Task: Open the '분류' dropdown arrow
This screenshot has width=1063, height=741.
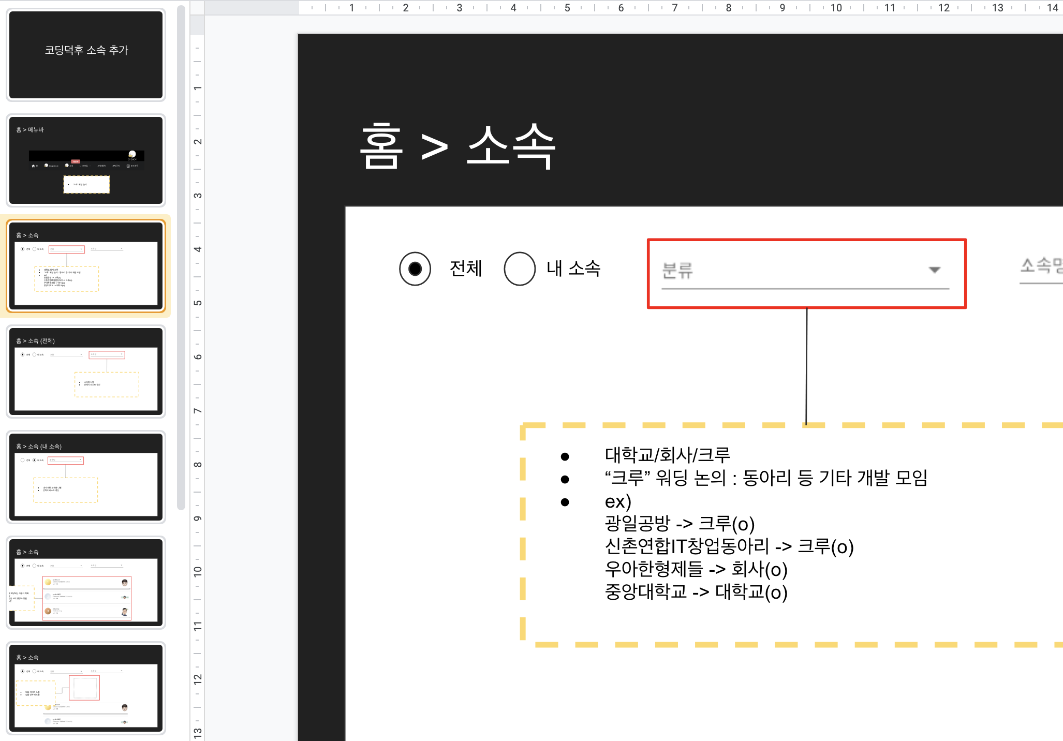Action: pos(934,270)
